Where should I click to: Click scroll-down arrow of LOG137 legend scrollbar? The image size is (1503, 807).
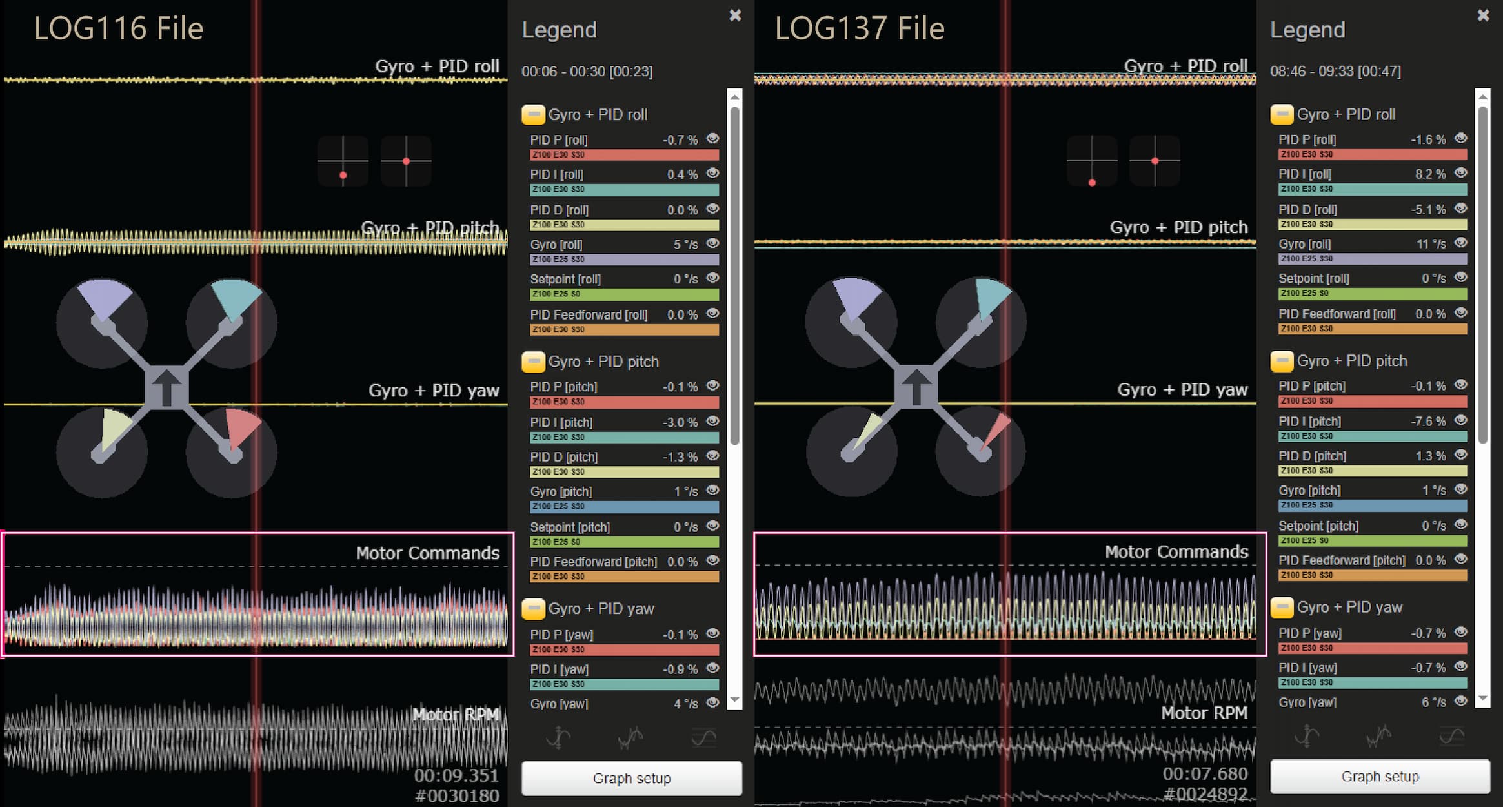coord(1482,699)
